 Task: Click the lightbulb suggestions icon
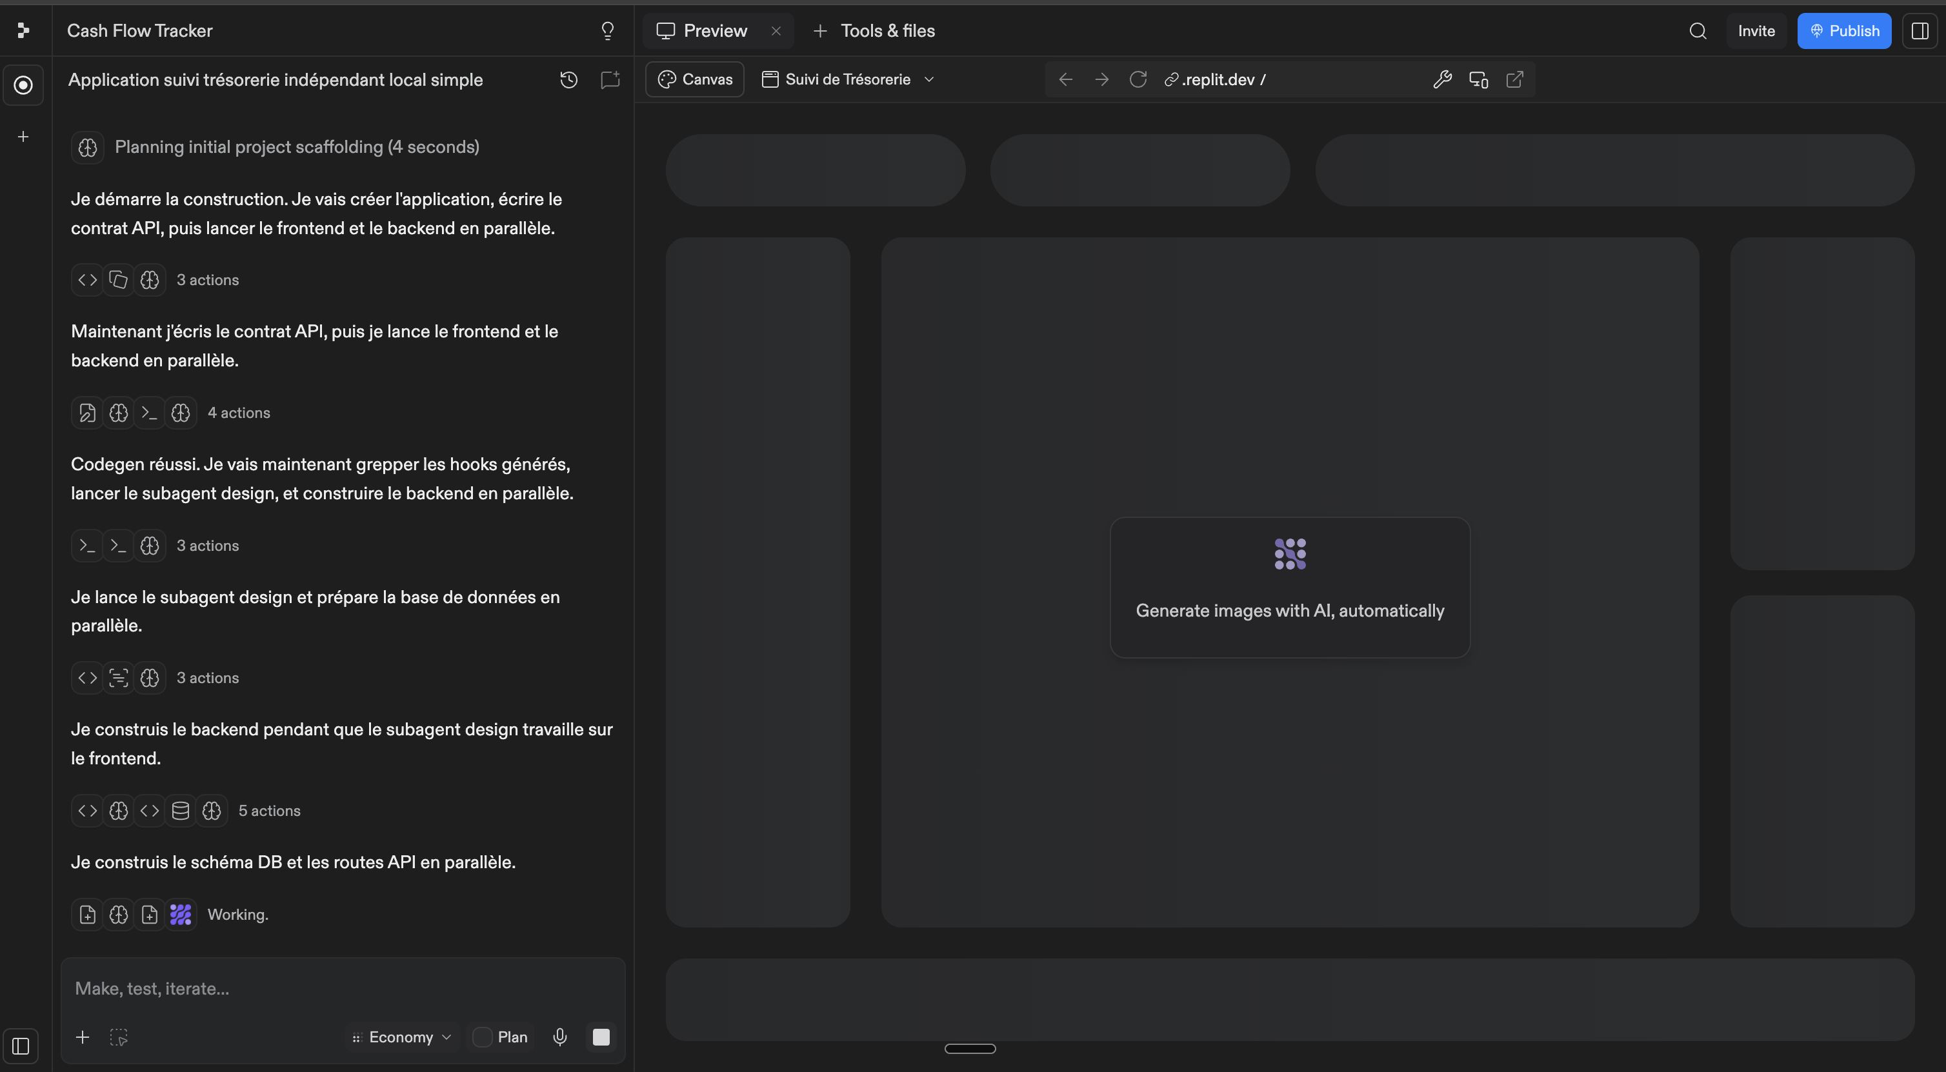[607, 30]
